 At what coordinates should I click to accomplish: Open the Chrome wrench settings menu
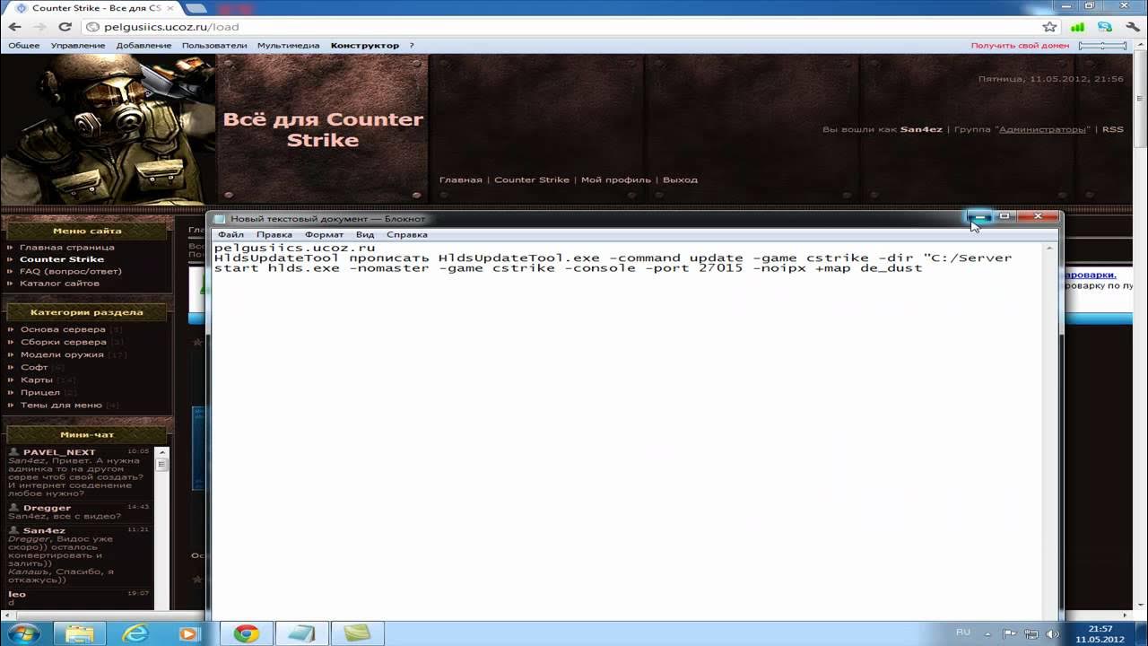tap(1132, 27)
